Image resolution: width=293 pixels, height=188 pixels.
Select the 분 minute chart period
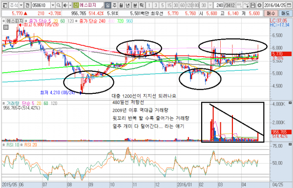point(135,5)
